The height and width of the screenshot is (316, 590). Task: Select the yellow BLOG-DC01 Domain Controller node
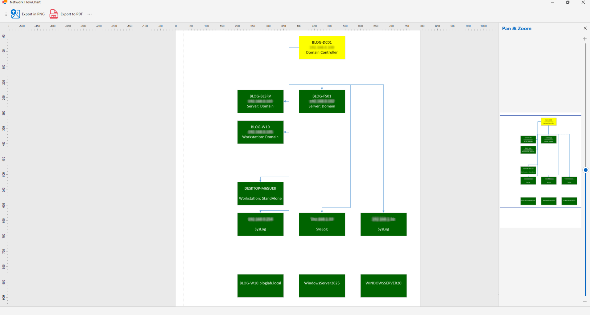point(322,48)
